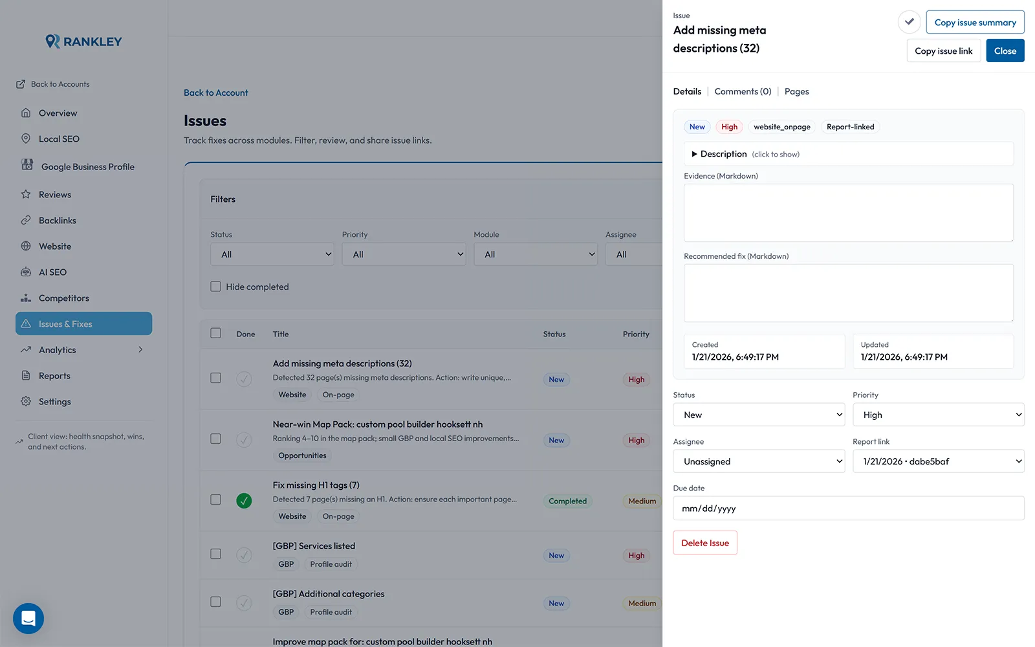The image size is (1035, 647).
Task: Change the Assignee from Unassigned
Action: pos(759,461)
